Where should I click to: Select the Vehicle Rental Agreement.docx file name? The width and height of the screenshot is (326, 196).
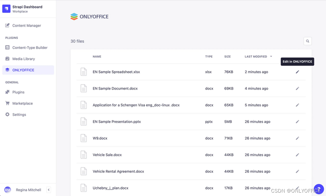[x=118, y=172]
